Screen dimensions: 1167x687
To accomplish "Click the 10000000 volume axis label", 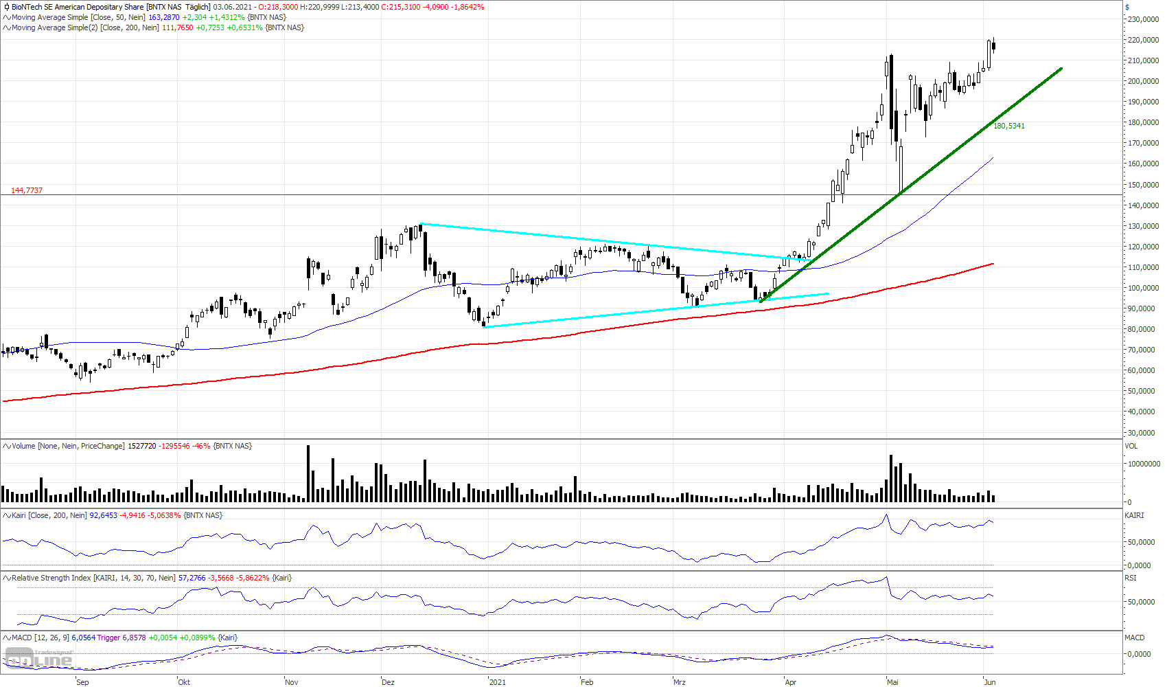I will point(1144,464).
